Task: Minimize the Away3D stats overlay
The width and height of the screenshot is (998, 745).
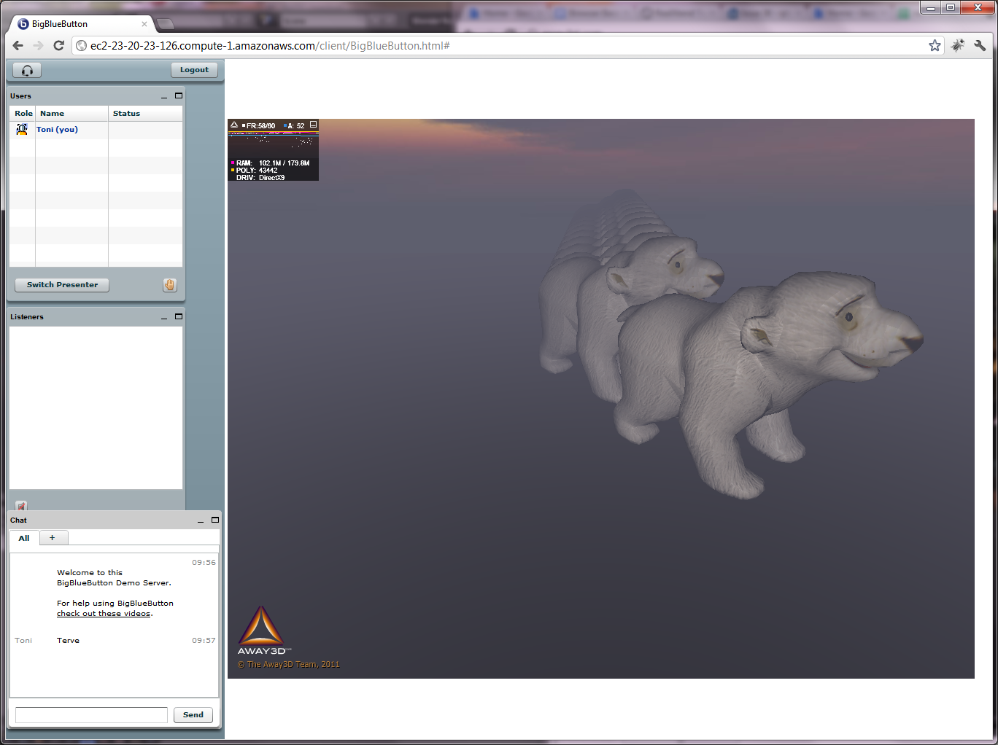Action: 314,125
